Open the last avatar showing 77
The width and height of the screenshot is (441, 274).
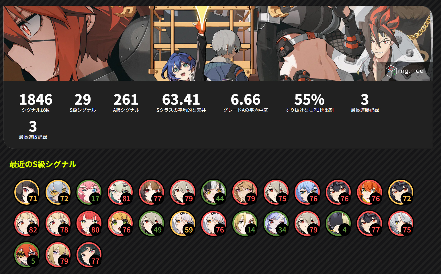click(x=89, y=255)
